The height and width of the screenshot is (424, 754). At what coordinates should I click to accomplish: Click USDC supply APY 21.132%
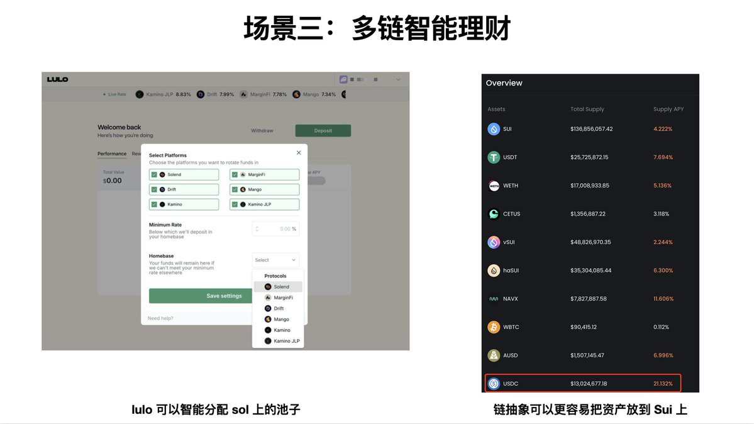(x=663, y=384)
